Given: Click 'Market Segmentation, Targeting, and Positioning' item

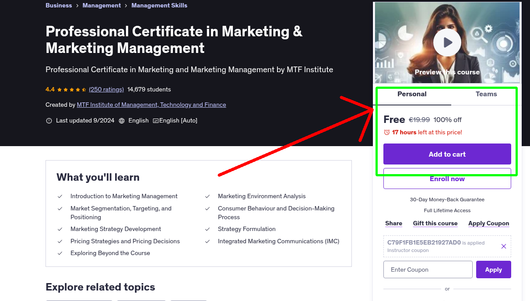Looking at the screenshot, I should point(121,213).
